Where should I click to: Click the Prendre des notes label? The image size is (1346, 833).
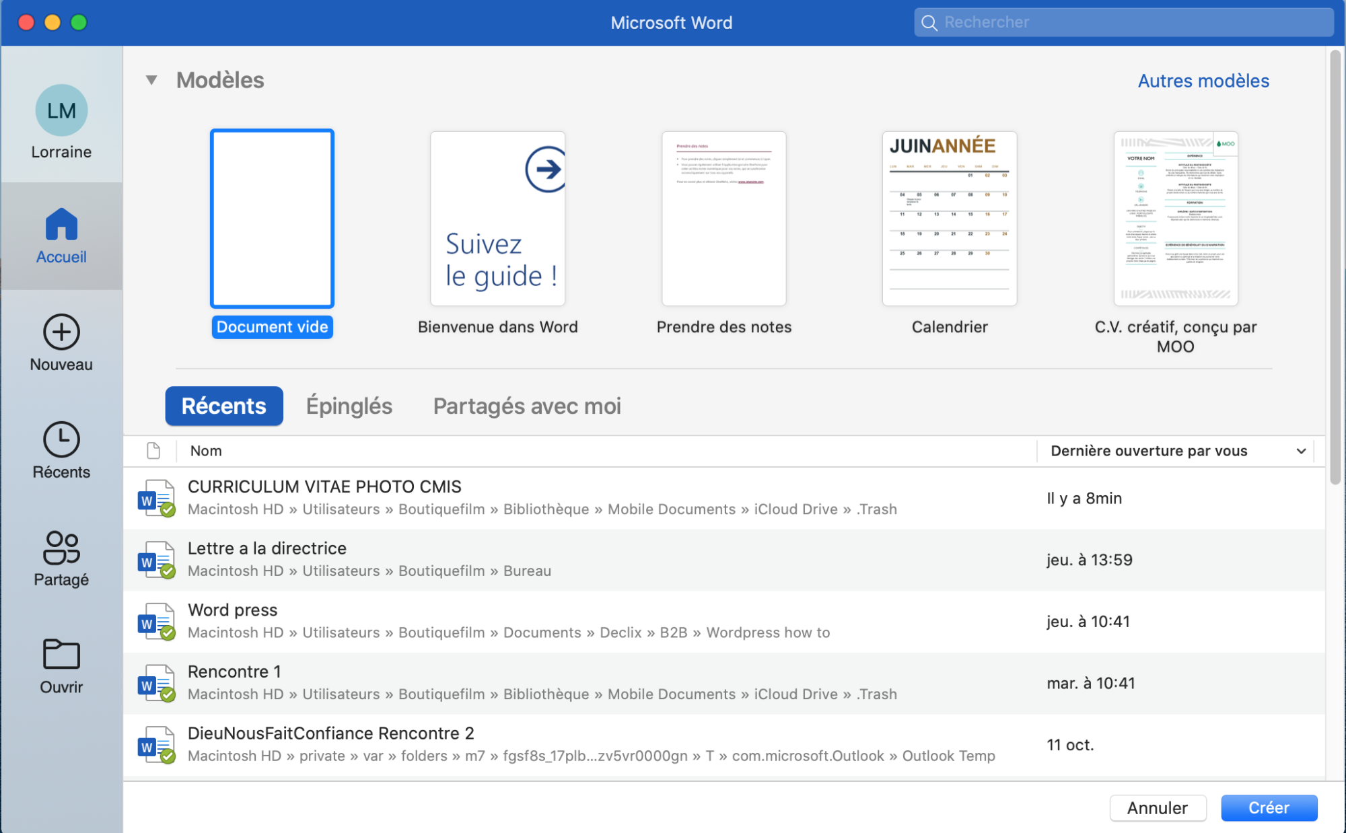(x=724, y=327)
